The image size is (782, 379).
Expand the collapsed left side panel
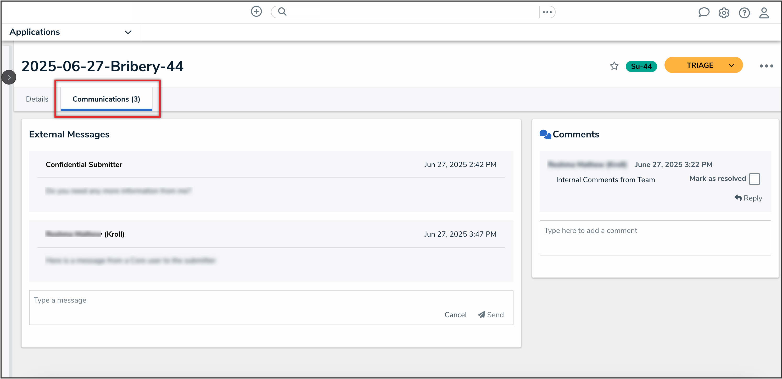9,77
